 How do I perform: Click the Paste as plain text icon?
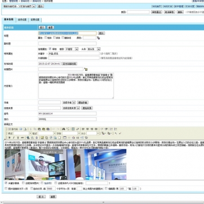(43, 129)
